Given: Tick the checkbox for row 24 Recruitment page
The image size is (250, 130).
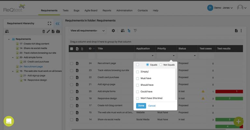Looking at the screenshot, I should coord(72,63).
